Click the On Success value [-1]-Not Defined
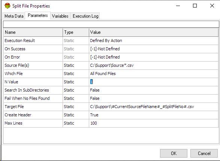220x161 pixels. point(154,49)
